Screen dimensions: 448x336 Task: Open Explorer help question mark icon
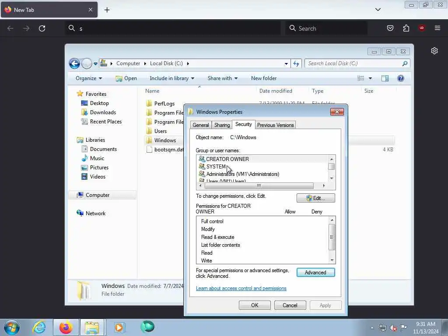pos(401,78)
